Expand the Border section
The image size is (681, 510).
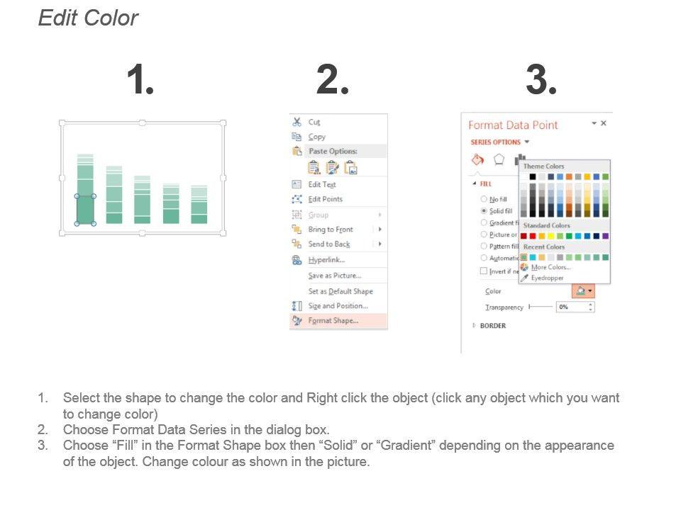(475, 326)
